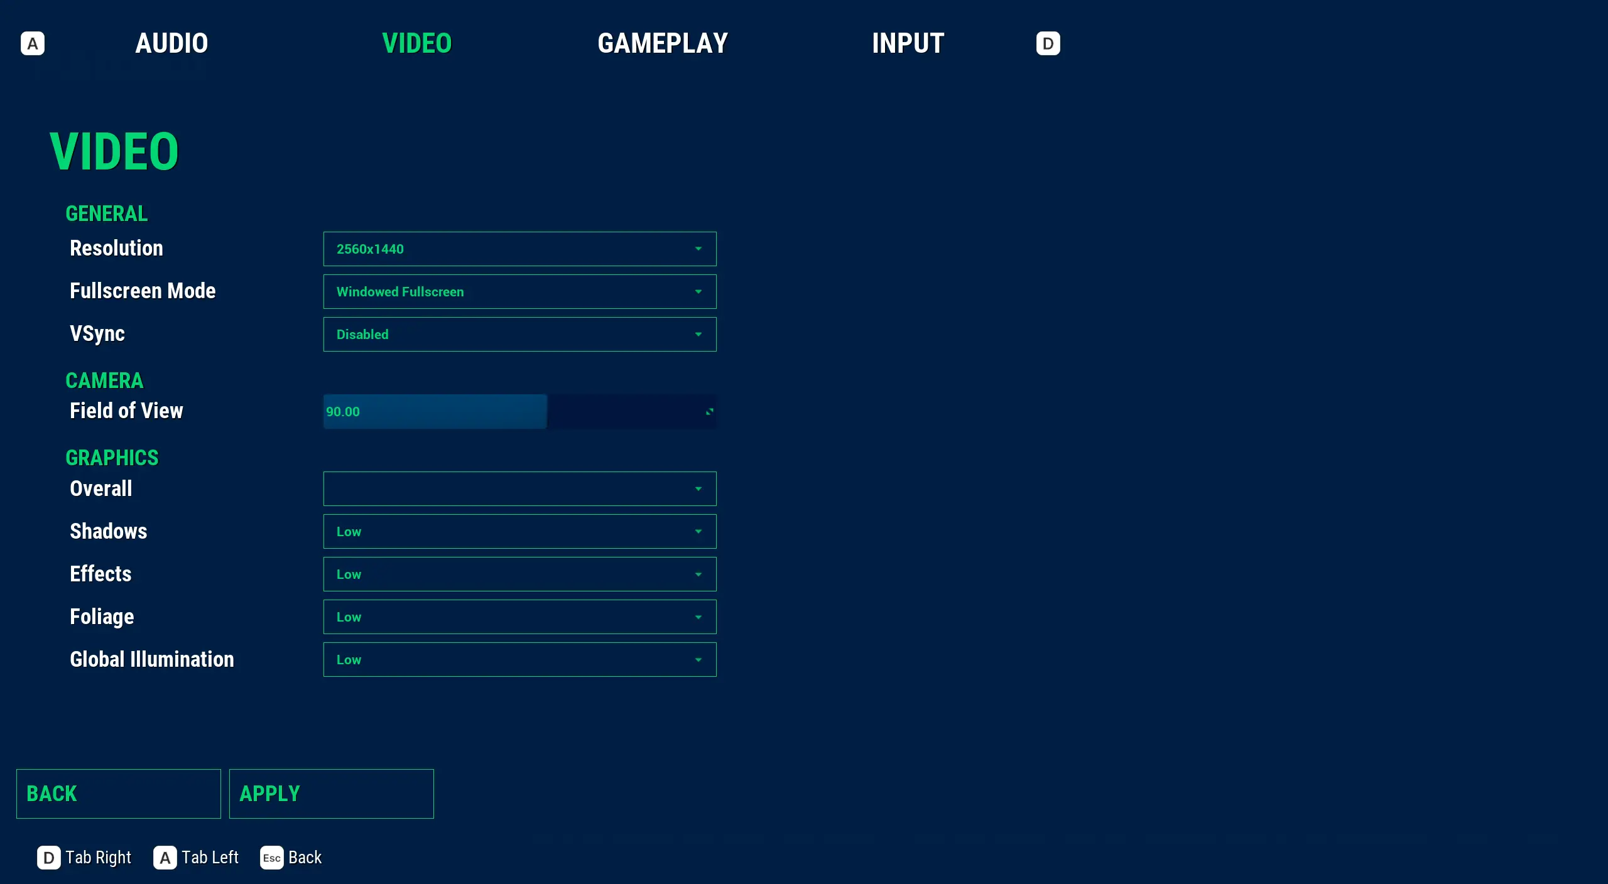Click the 90.00 Field of View value
Screen dimensions: 1608x884
(x=343, y=412)
